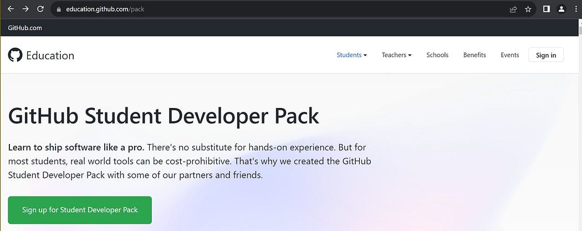Image resolution: width=582 pixels, height=231 pixels.
Task: Bookmark this page with the star icon
Action: 528,9
